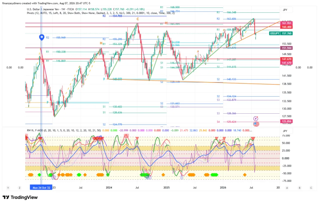Select the 161.951 price line label
Screen dimensions: 319x204
point(287,23)
